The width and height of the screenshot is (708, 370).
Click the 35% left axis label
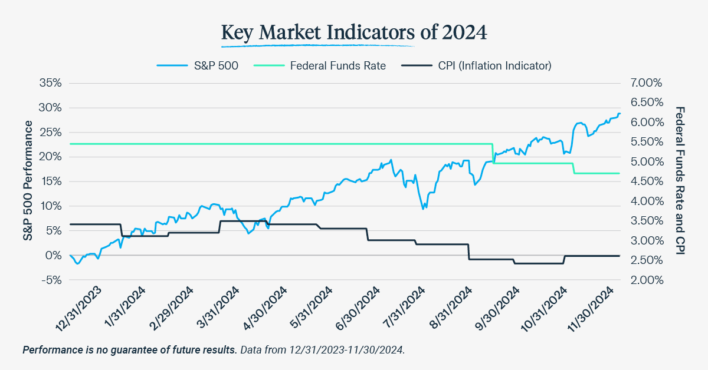coord(50,82)
